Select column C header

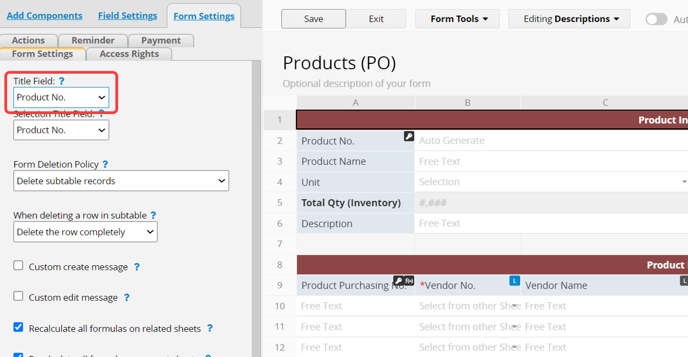point(605,103)
